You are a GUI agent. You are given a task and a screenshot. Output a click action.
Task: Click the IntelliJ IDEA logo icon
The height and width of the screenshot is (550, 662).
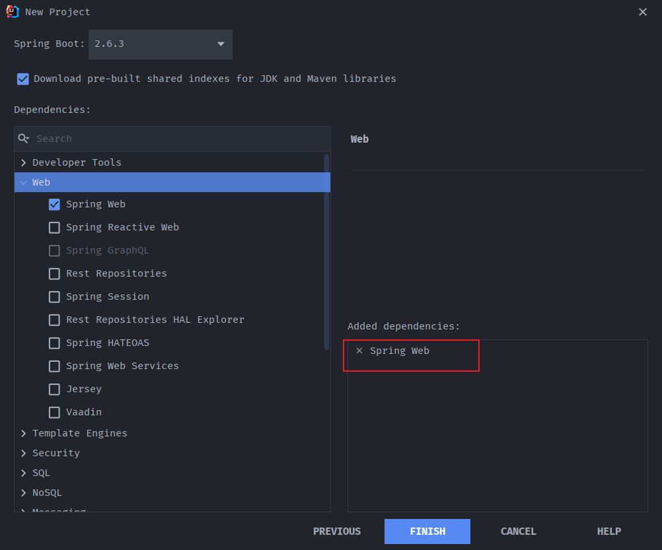point(12,11)
